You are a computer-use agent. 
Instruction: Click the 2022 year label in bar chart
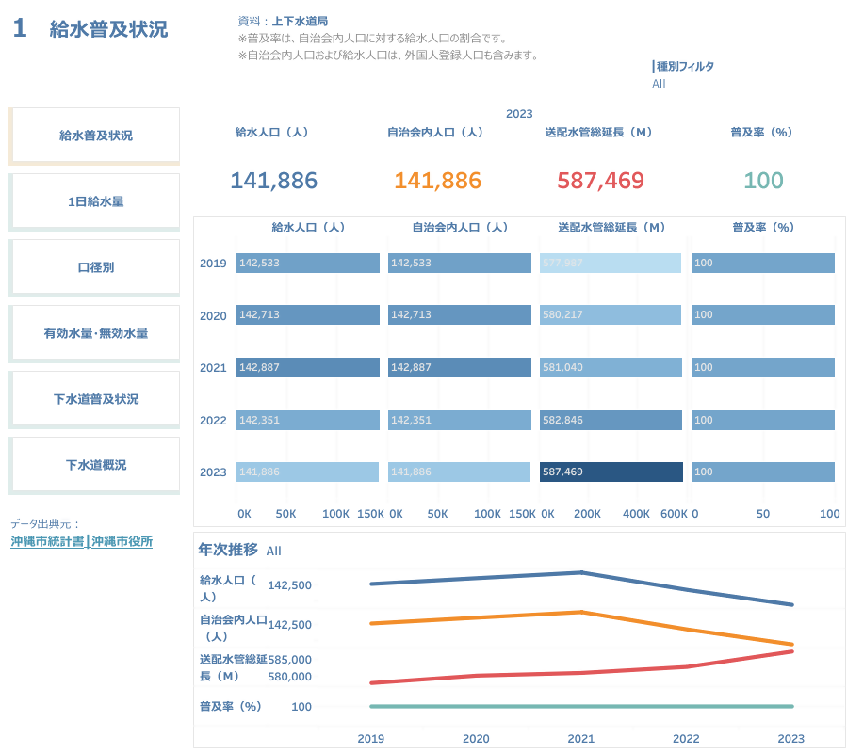(213, 420)
